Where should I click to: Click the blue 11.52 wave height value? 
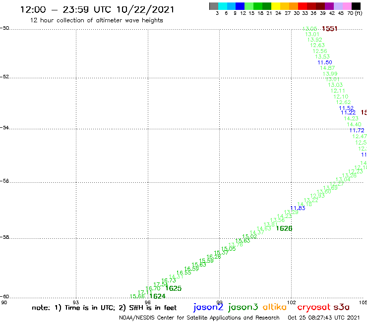coord(346,108)
